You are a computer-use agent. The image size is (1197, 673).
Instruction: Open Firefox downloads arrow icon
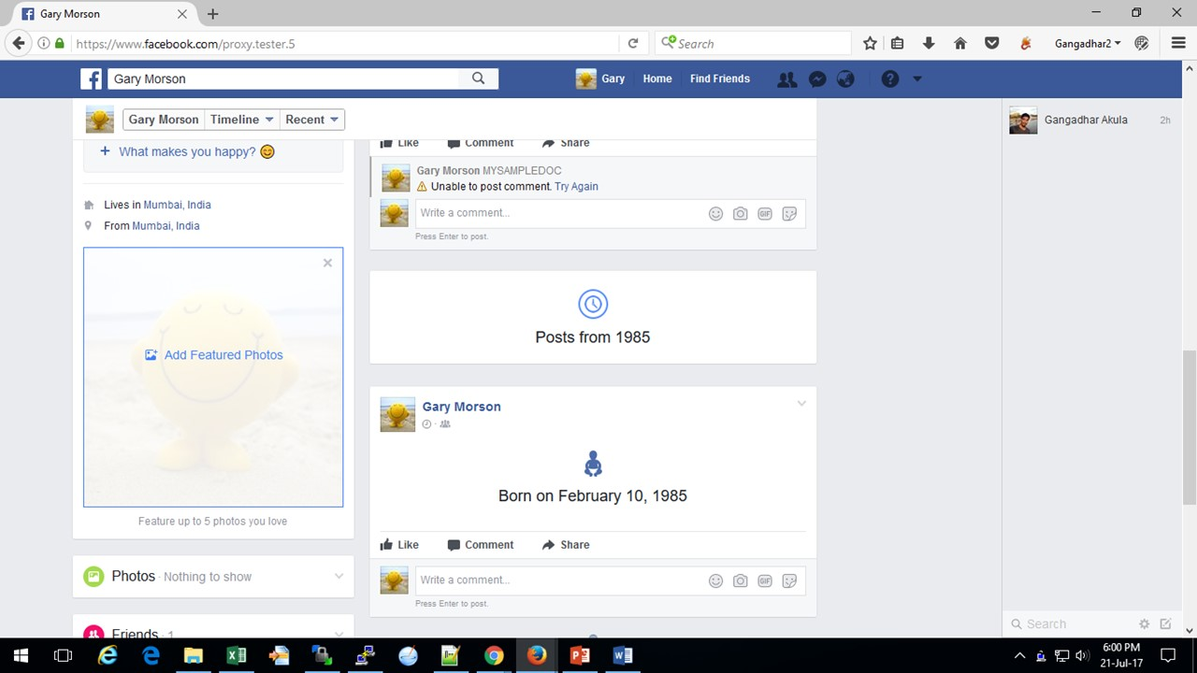(929, 43)
